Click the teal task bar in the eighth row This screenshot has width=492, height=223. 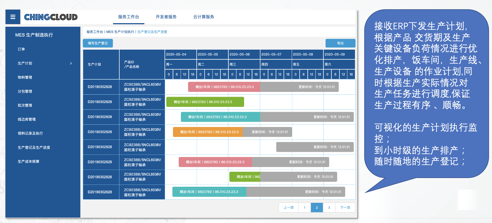coord(209,192)
